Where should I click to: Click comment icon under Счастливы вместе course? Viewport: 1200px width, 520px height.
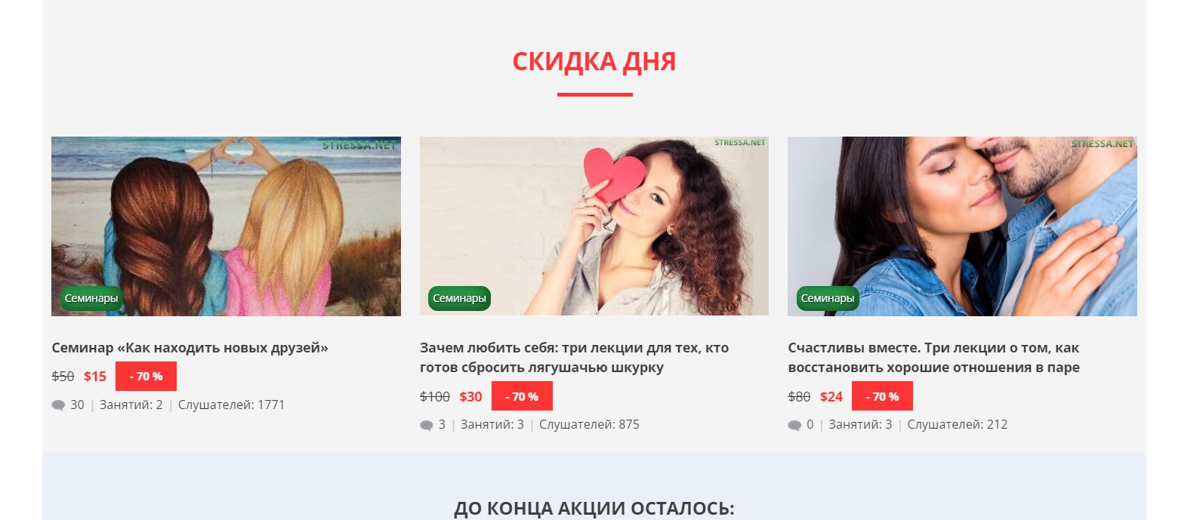click(794, 425)
